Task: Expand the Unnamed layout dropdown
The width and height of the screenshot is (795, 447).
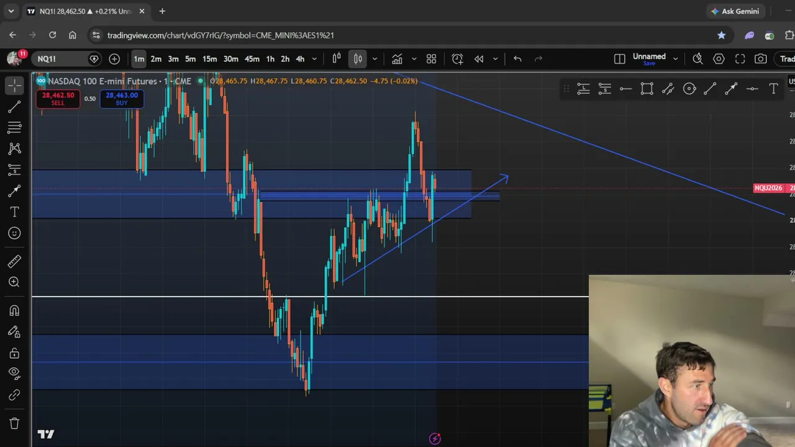Action: tap(675, 59)
